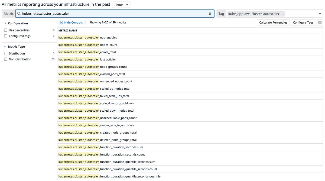This screenshot has width=325, height=181.
Task: Select the unschedulable_pods_count metric
Action: coord(97,118)
